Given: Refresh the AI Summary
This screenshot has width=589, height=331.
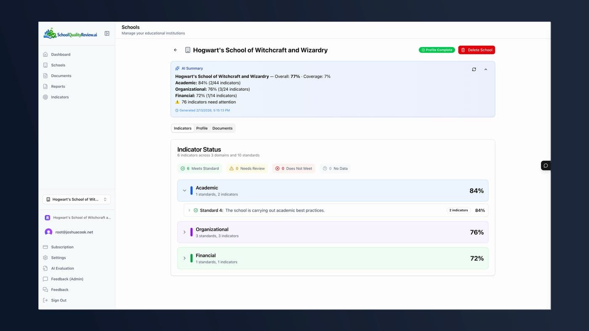Looking at the screenshot, I should 474,69.
